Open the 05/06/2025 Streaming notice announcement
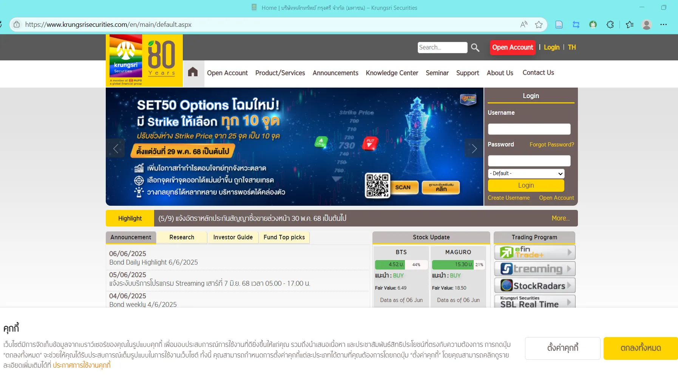Screen dimensions: 678x379 point(210,283)
